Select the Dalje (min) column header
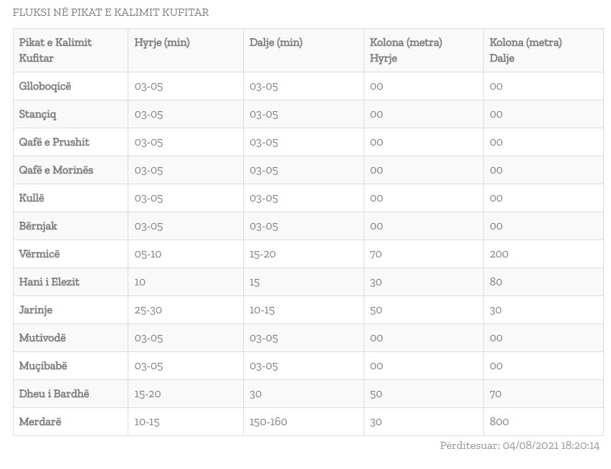The image size is (611, 469). [276, 42]
